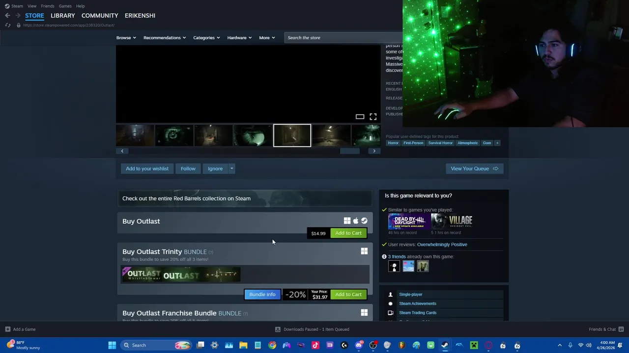This screenshot has height=353, width=629.
Task: Reload the store page
Action: [x=8, y=25]
